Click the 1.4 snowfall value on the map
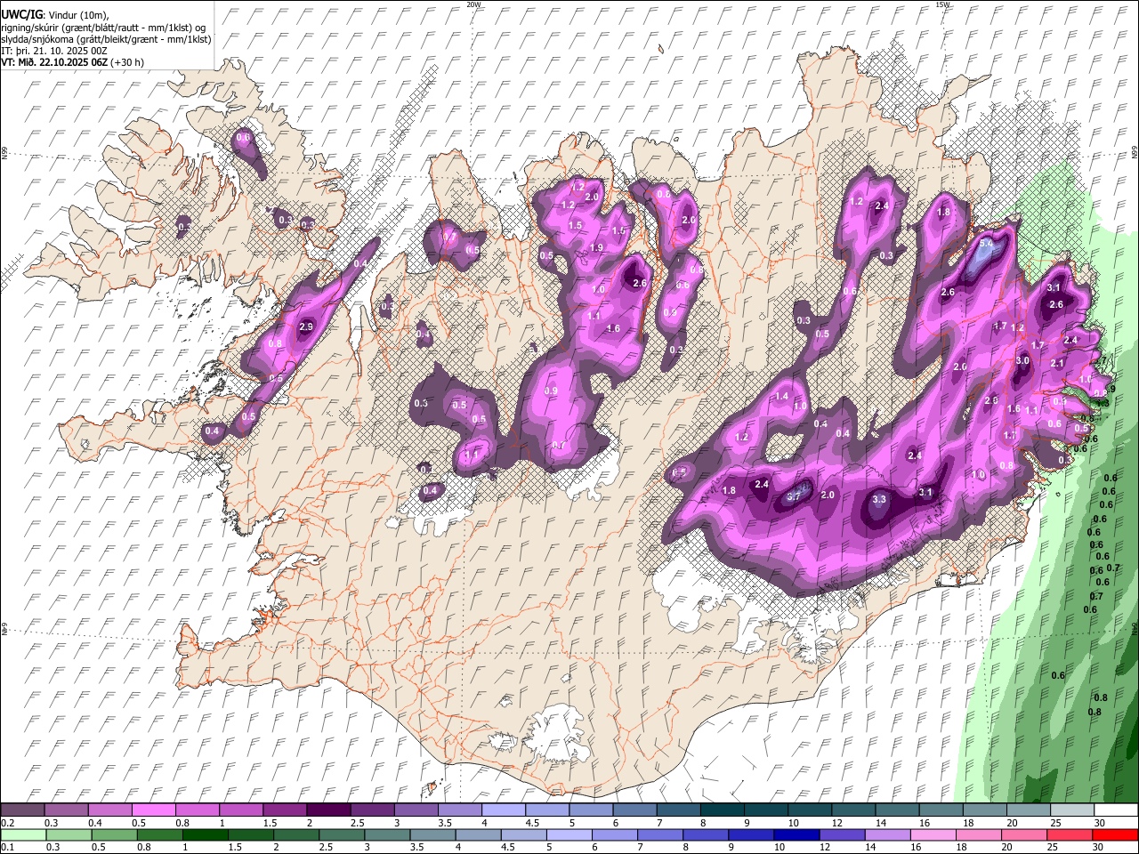Viewport: 1139px width, 854px height. click(782, 396)
